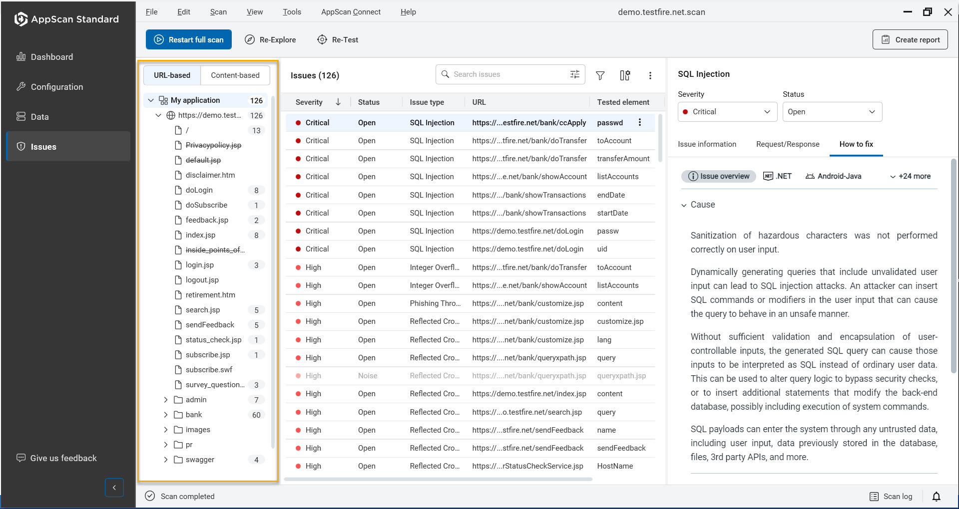
Task: Toggle sort order on Severity column
Action: click(338, 102)
